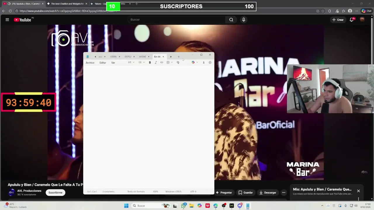This screenshot has width=374, height=210.
Task: Open YouTube notifications bell
Action: [x=352, y=20]
